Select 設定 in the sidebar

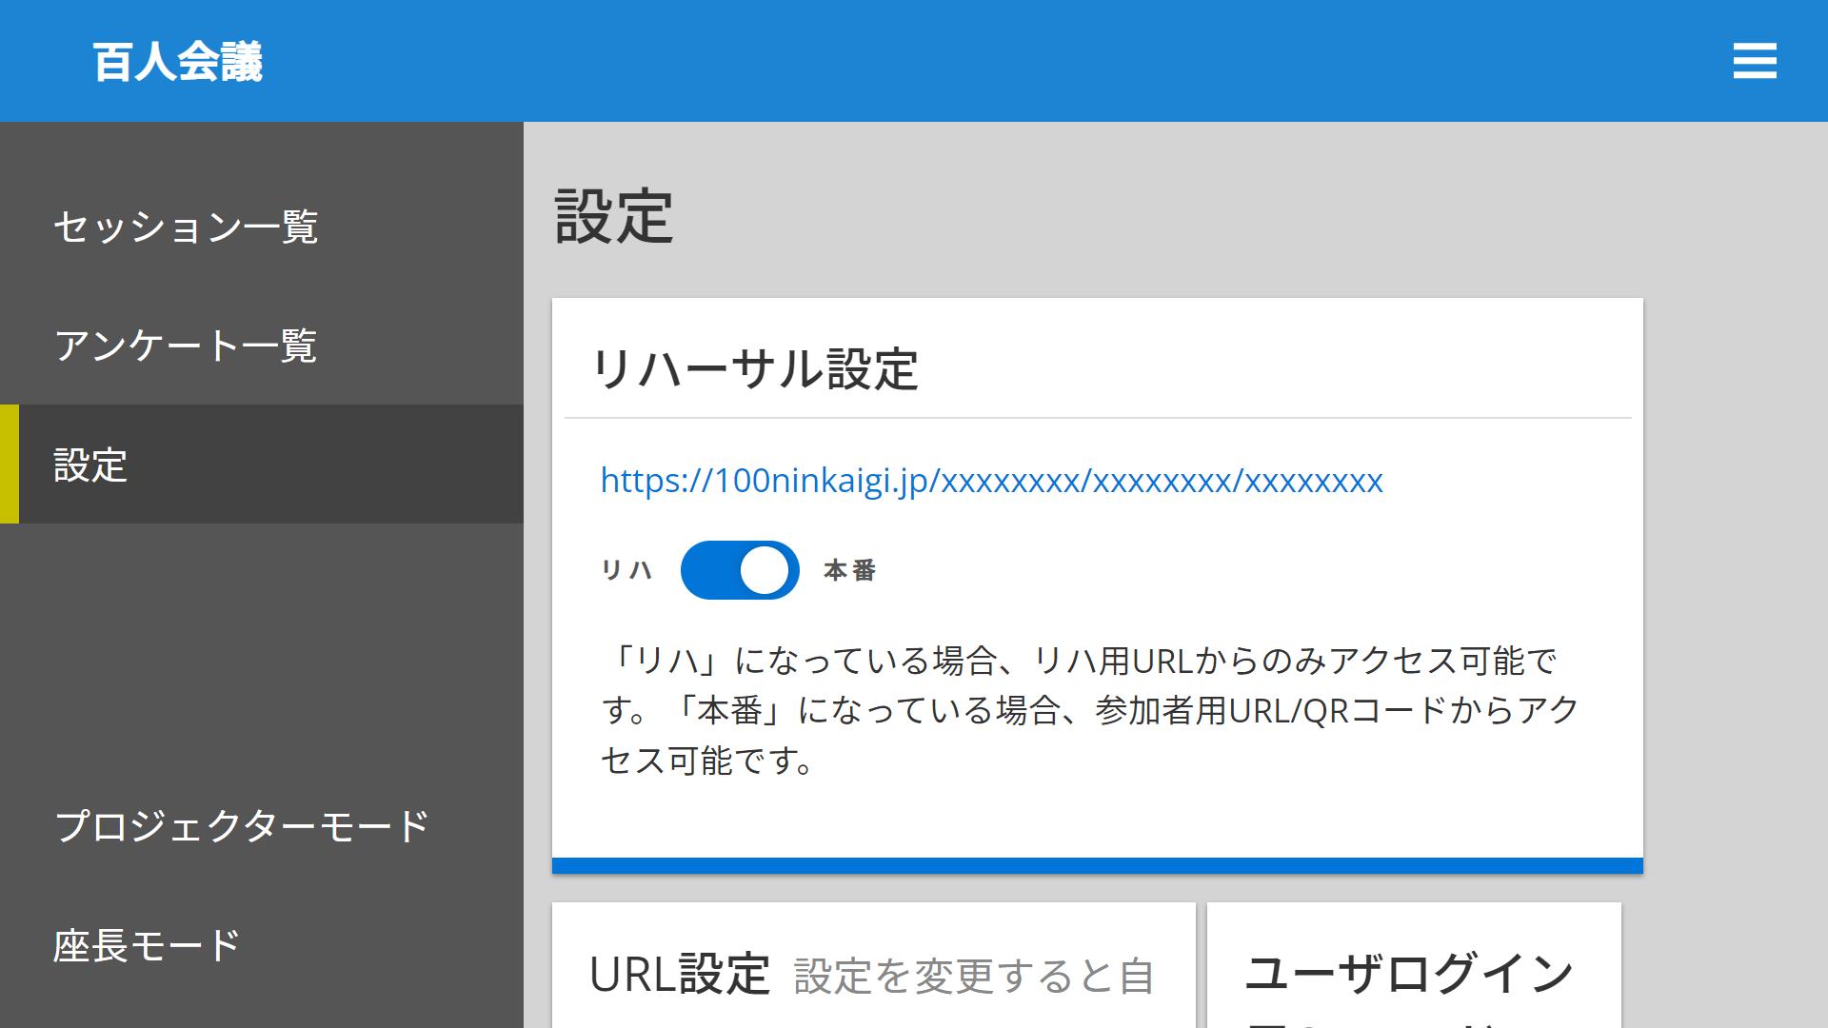[x=90, y=465]
